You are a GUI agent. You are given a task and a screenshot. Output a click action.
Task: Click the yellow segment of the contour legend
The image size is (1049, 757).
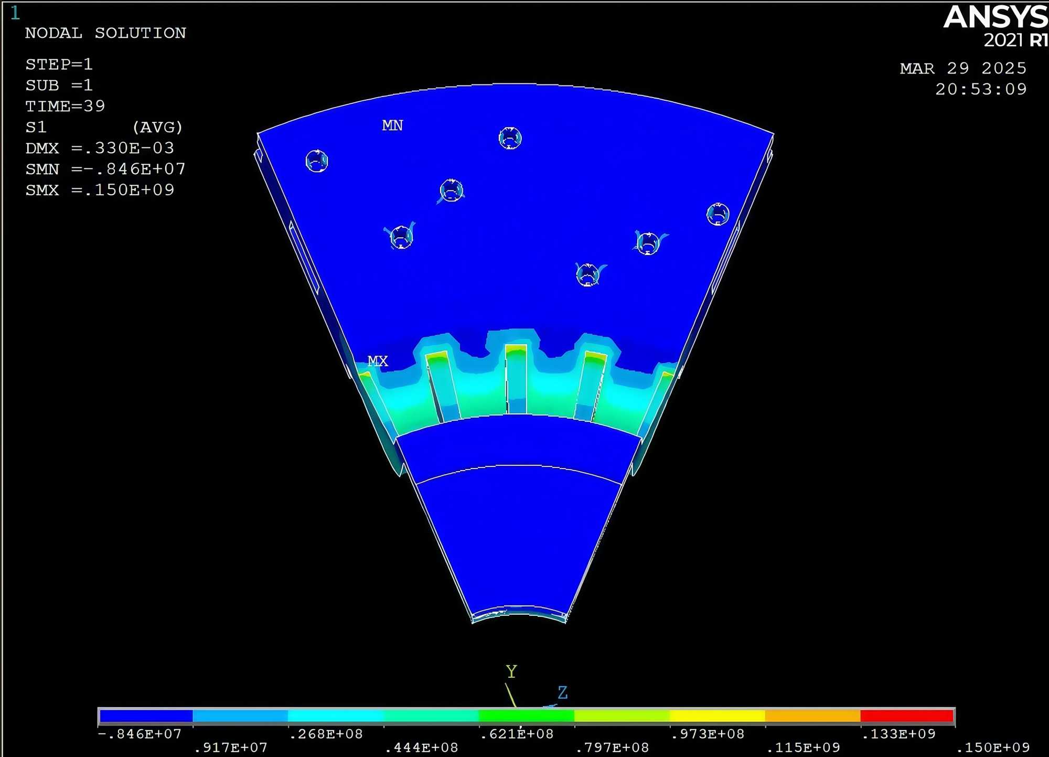click(x=716, y=716)
